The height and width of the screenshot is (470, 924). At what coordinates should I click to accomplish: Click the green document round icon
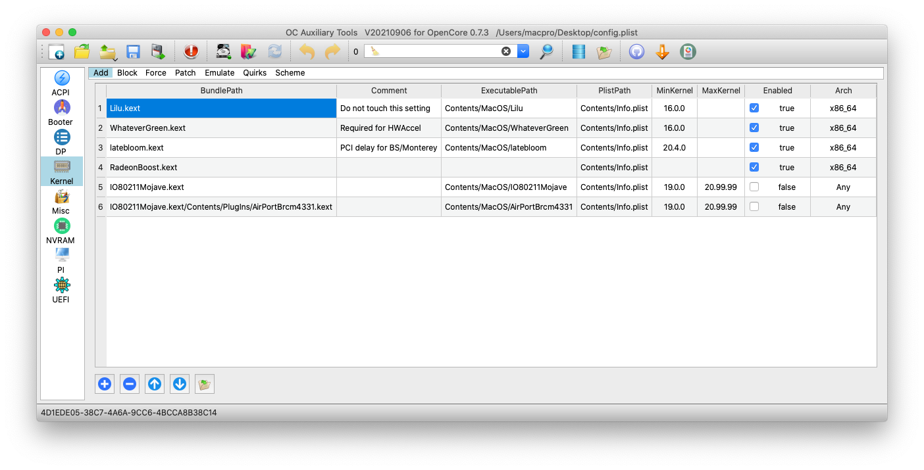[x=688, y=51]
